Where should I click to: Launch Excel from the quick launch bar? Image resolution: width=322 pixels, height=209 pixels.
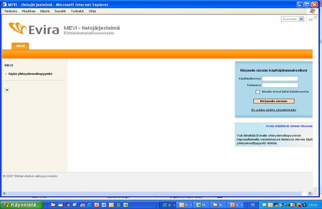pyautogui.click(x=126, y=205)
